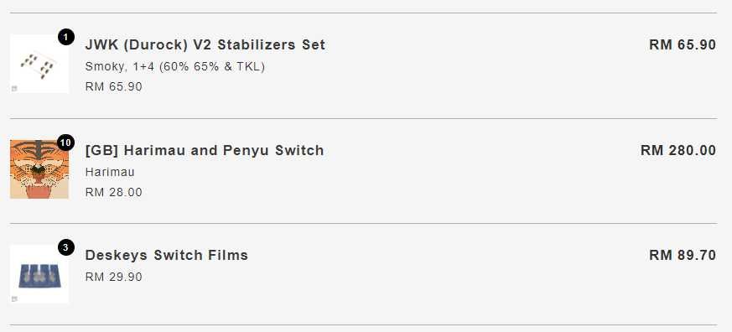This screenshot has width=732, height=332.
Task: Click the RM 89.70 line total
Action: (683, 256)
